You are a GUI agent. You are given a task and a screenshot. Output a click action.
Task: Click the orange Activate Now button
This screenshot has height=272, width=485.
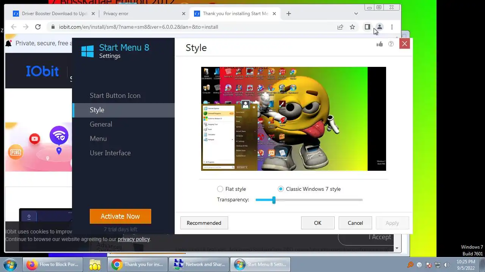(x=120, y=216)
